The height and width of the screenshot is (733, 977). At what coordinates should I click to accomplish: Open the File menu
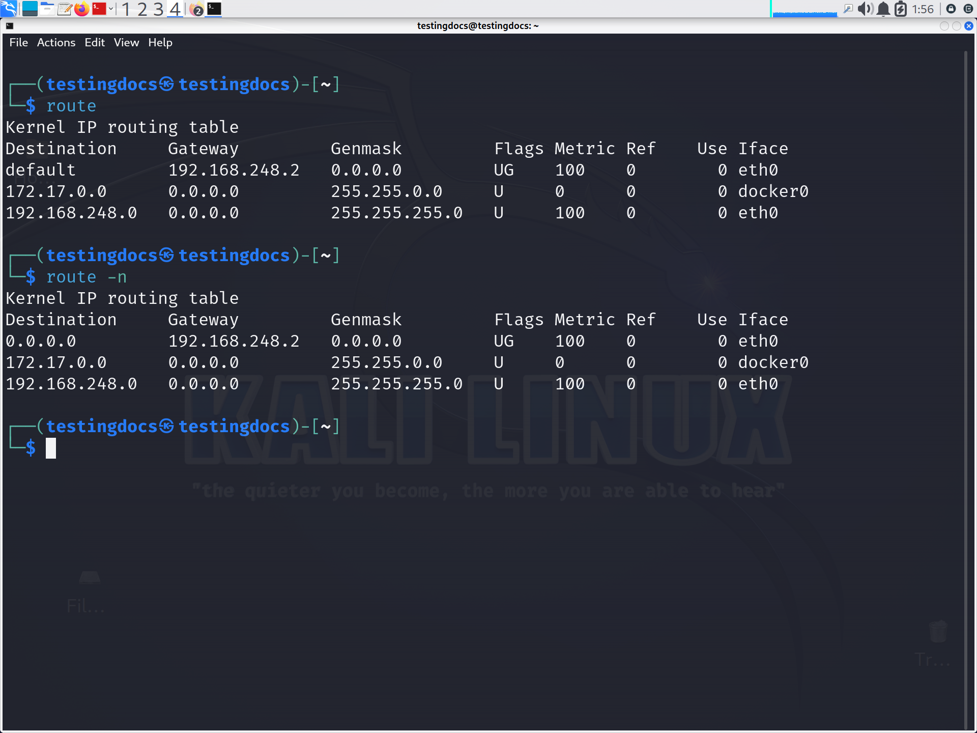tap(19, 42)
